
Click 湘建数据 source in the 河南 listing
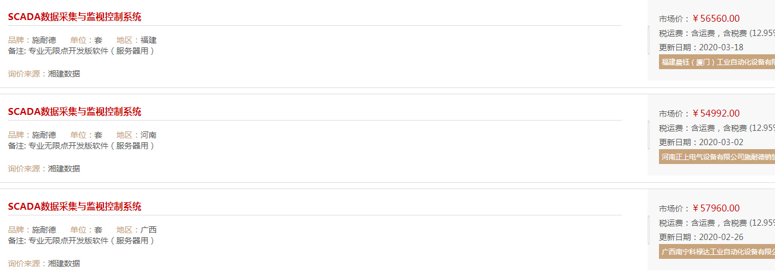pyautogui.click(x=64, y=169)
